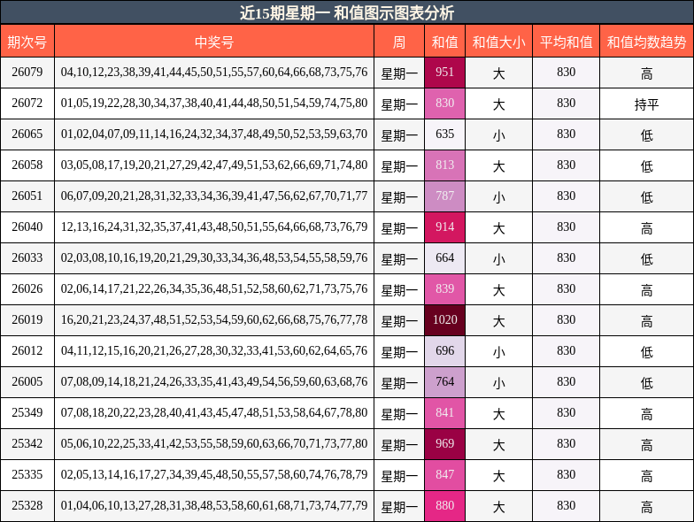Select issue number 26026
Screen dimensions: 694x522
coord(27,288)
